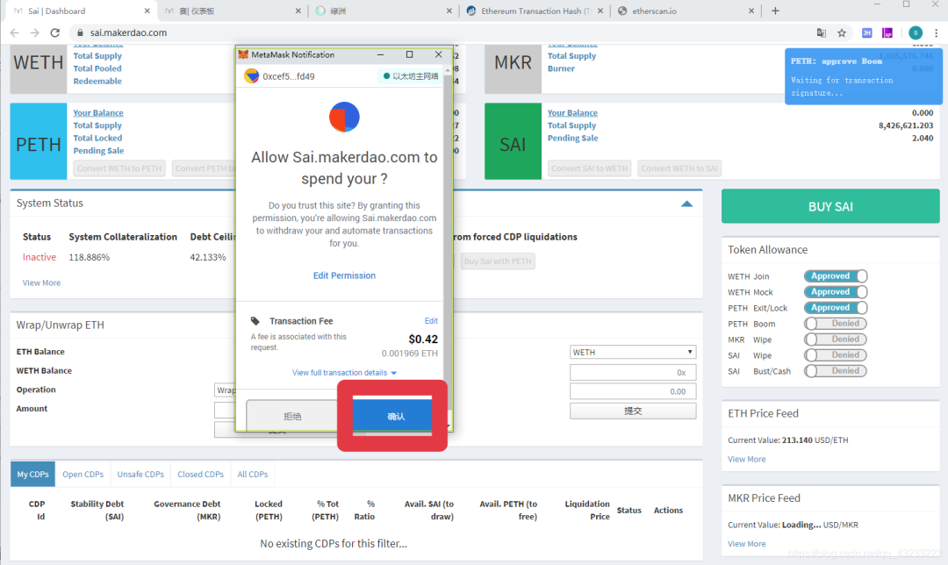Image resolution: width=948 pixels, height=565 pixels.
Task: Close the etherscan.io tab
Action: (750, 11)
